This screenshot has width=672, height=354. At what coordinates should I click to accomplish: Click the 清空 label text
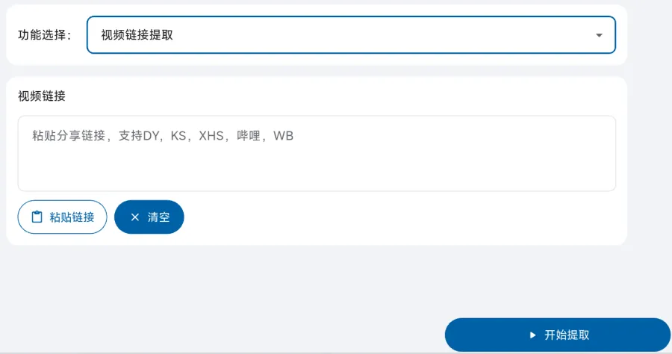(x=158, y=217)
